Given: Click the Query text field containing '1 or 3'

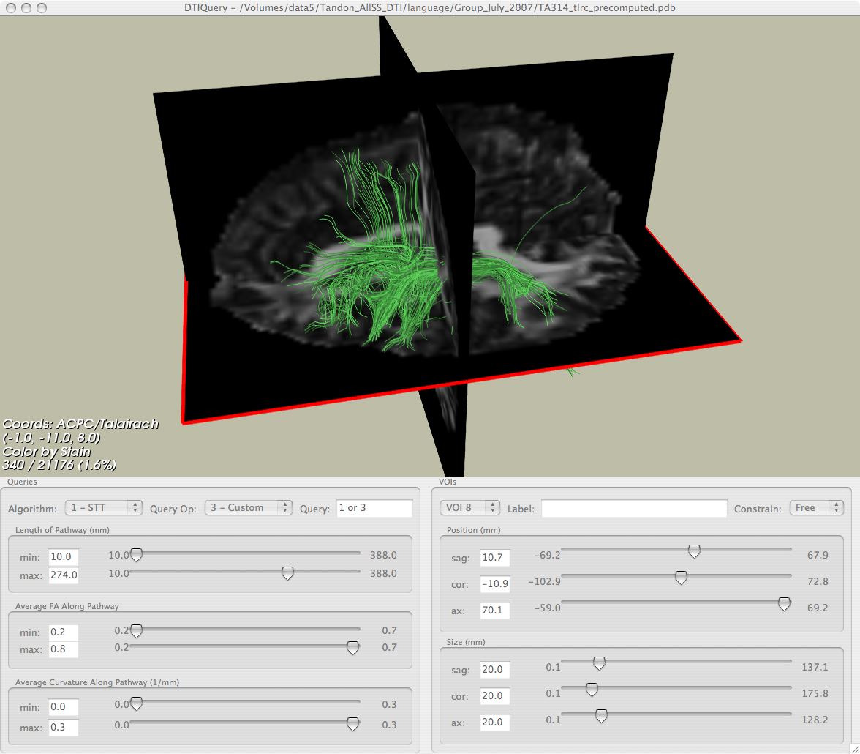Looking at the screenshot, I should coord(374,507).
